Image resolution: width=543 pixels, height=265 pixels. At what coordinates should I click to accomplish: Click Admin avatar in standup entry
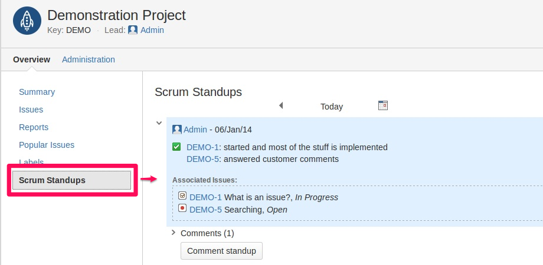pos(177,130)
